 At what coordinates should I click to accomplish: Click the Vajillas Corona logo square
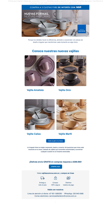(82, 29)
